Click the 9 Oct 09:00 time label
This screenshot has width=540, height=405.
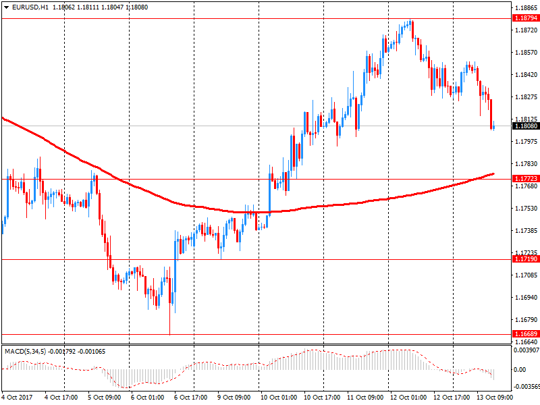234,398
